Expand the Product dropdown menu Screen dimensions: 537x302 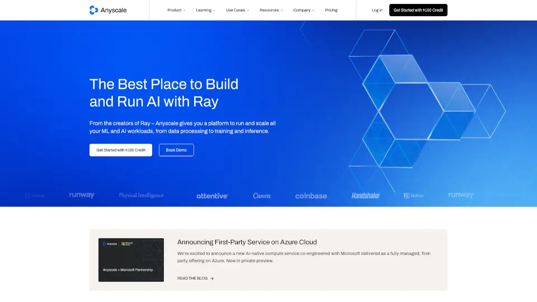(x=176, y=10)
